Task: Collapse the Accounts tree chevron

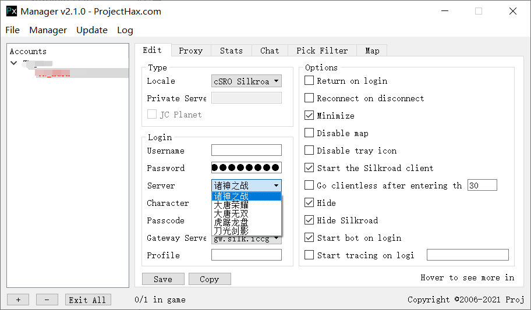Action: coord(14,63)
